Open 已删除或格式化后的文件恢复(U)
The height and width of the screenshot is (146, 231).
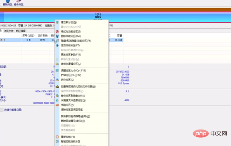point(79,87)
